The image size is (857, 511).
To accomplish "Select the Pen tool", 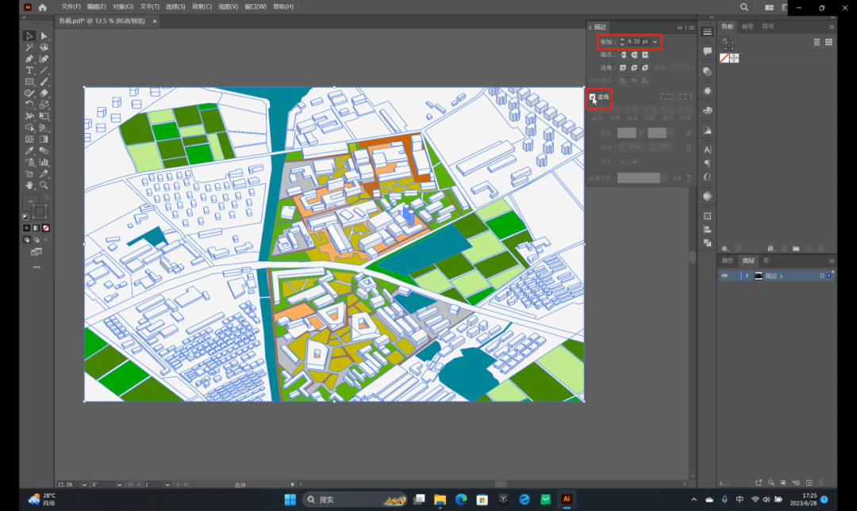I will [x=29, y=59].
